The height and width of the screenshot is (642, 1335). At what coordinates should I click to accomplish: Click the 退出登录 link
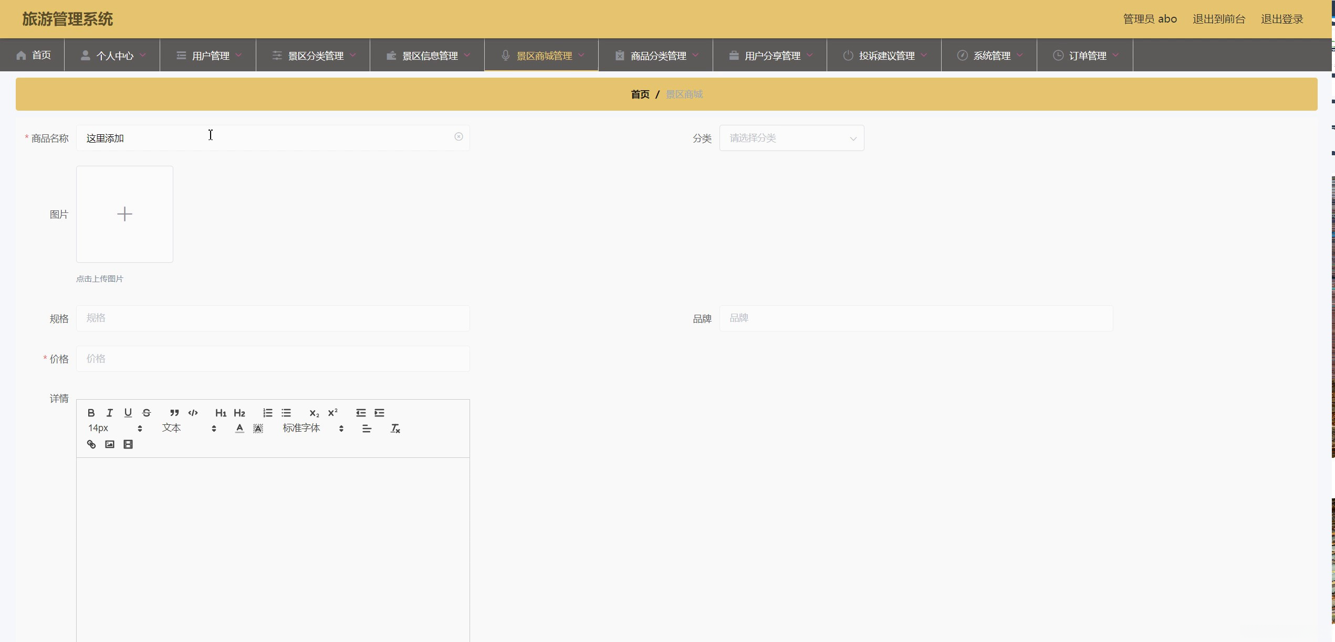tap(1282, 19)
